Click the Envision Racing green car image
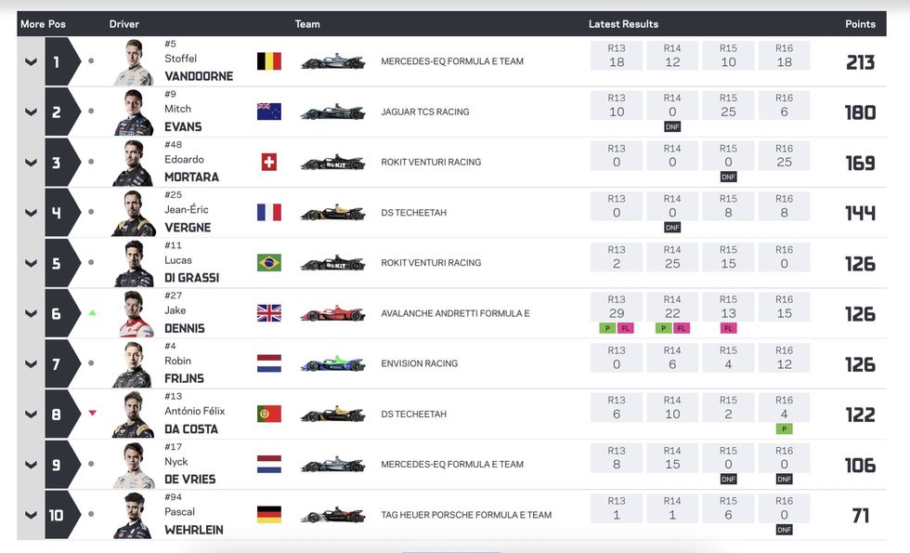 (332, 363)
